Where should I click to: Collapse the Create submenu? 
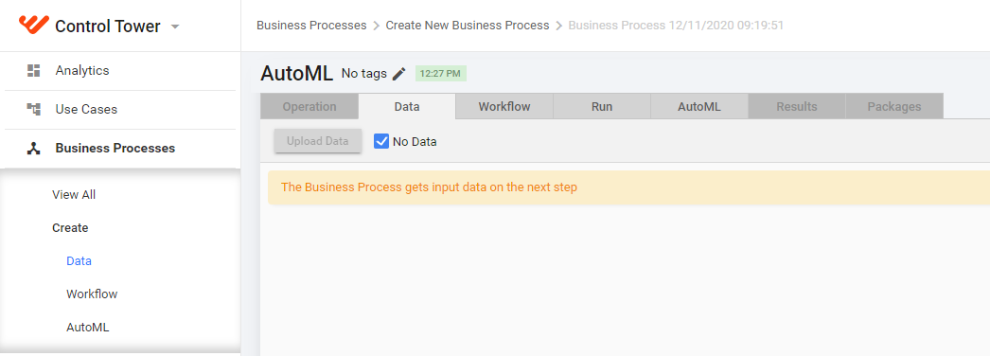coord(70,228)
